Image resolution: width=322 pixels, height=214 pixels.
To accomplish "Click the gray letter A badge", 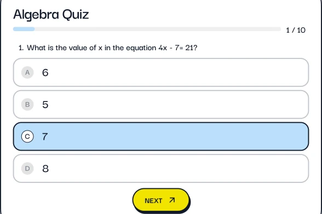I will click(x=27, y=73).
